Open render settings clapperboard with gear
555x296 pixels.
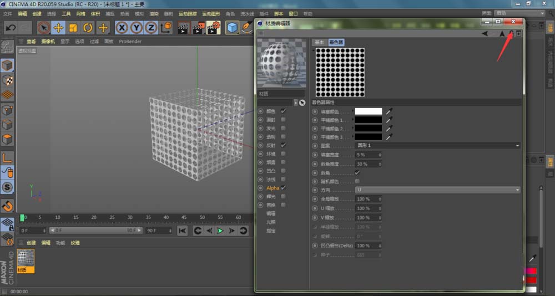coord(214,28)
